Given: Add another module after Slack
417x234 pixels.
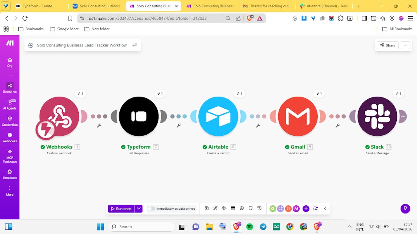Looking at the screenshot, I should pyautogui.click(x=403, y=116).
